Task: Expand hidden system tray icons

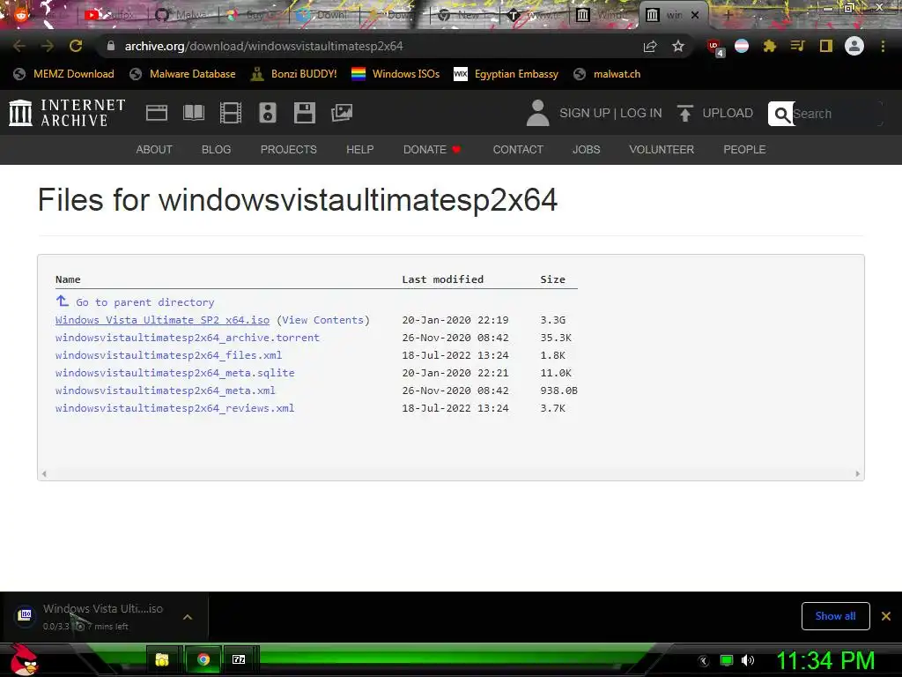Action: pos(704,661)
